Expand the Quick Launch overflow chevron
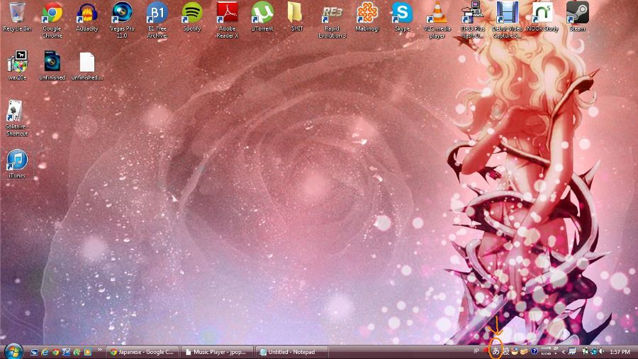Screen dimensions: 638x359 [x=100, y=350]
